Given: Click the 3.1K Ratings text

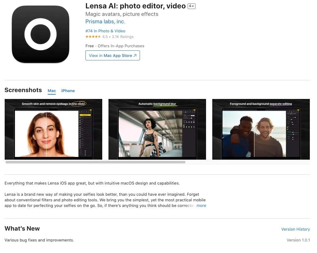Looking at the screenshot, I should (x=123, y=37).
